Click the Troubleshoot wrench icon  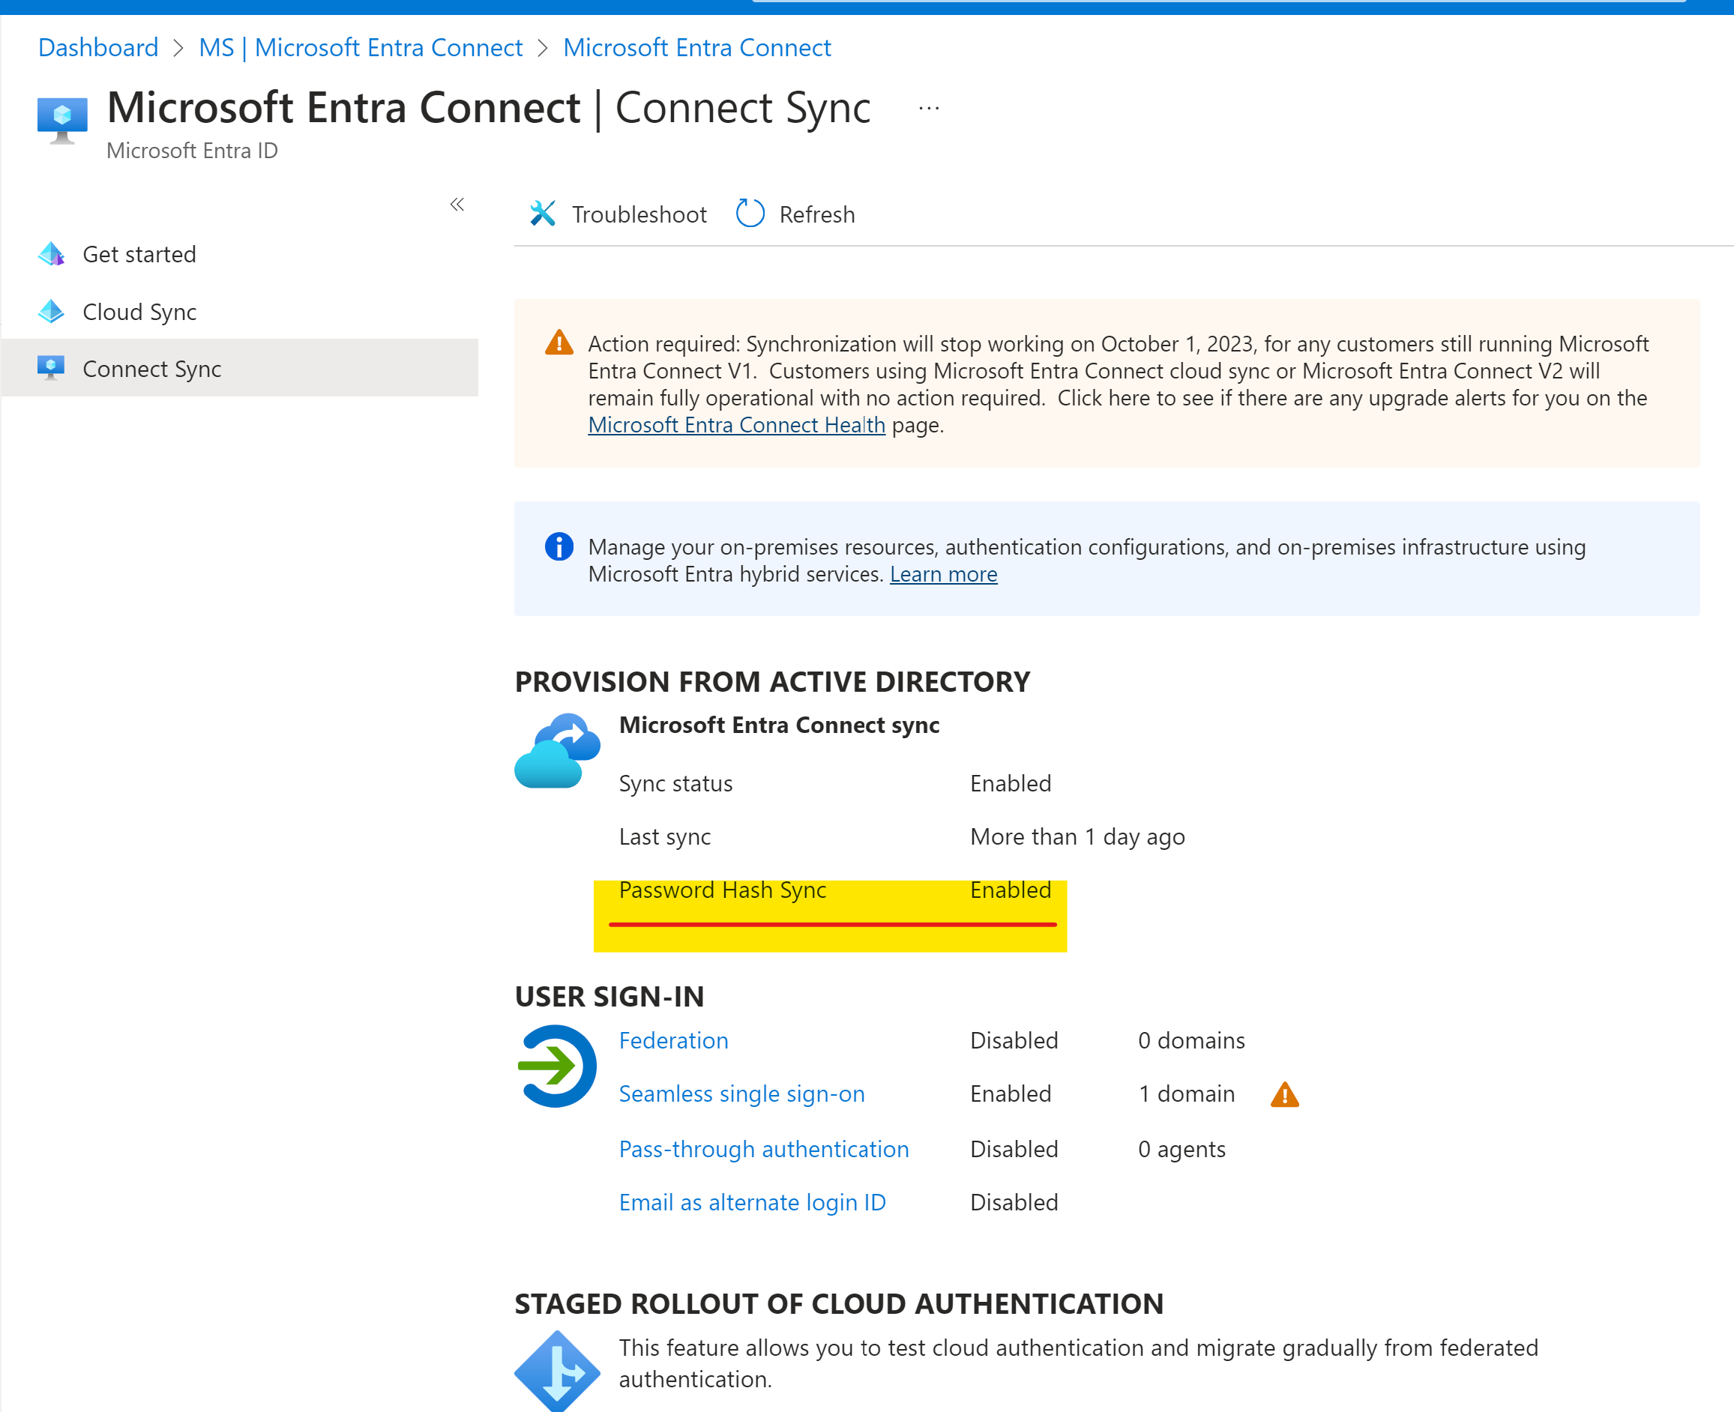click(x=543, y=214)
